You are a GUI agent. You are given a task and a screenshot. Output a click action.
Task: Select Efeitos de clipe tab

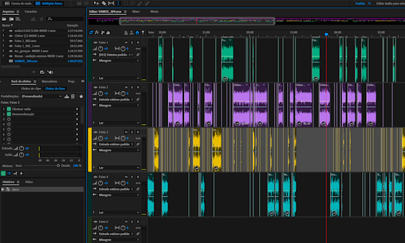click(31, 89)
